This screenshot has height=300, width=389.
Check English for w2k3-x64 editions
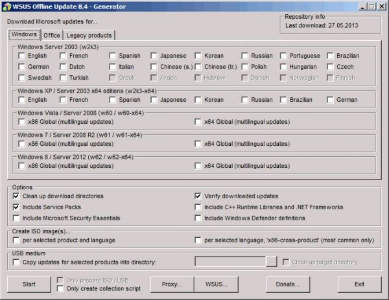(21, 100)
